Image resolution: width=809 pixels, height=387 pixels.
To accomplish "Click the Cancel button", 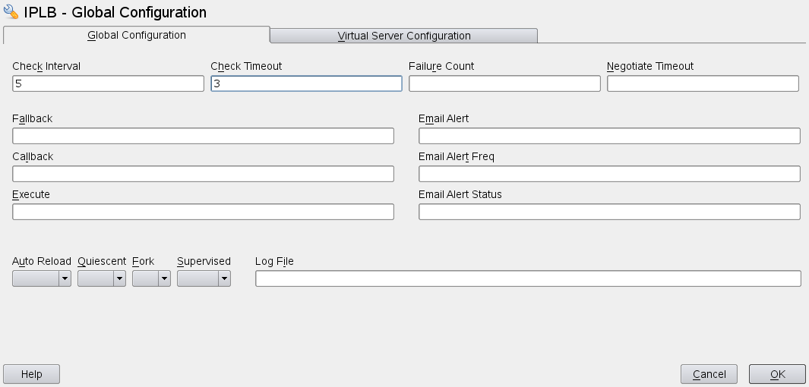I will tap(709, 374).
